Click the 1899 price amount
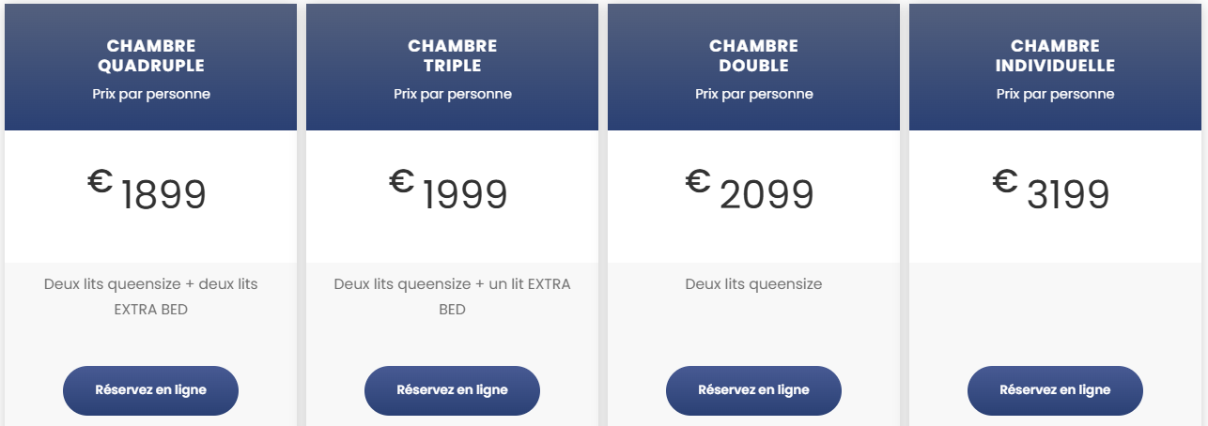This screenshot has height=426, width=1208. click(163, 195)
